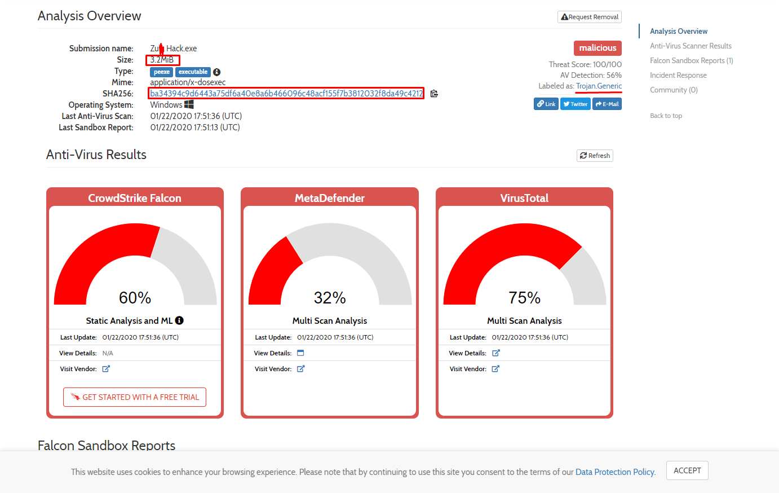The image size is (779, 493).
Task: Click the AV Detection: 56% text
Action: pos(591,75)
